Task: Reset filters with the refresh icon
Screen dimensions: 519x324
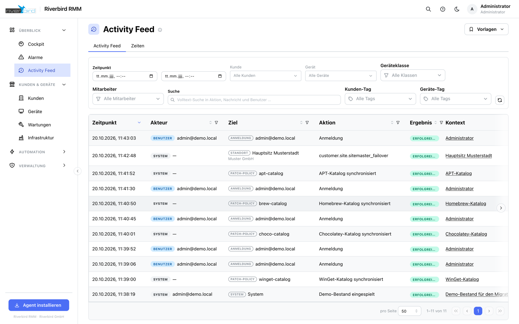Action: (500, 100)
